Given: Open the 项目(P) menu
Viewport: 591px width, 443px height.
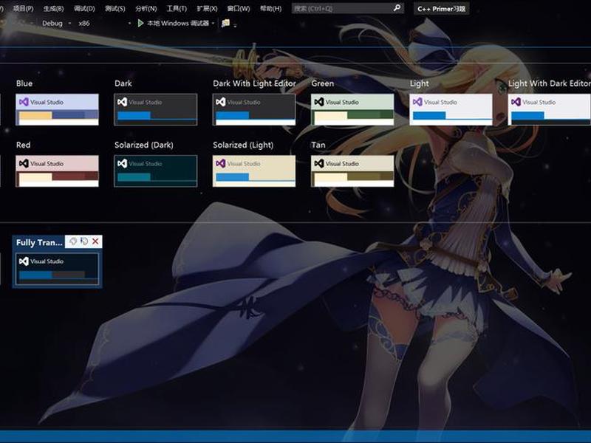Looking at the screenshot, I should (x=23, y=8).
